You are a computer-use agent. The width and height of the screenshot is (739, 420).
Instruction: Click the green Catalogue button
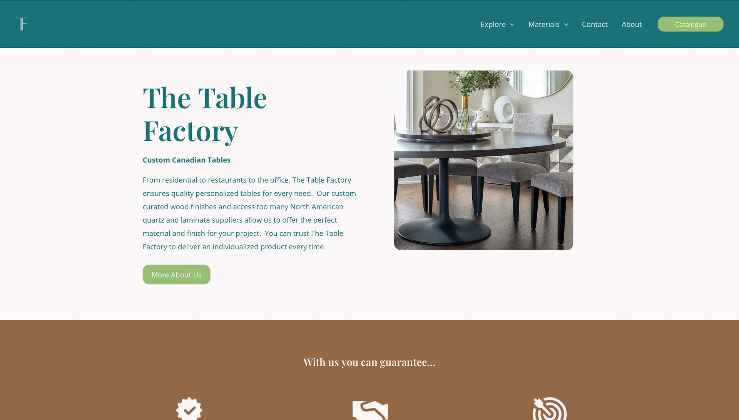(691, 24)
